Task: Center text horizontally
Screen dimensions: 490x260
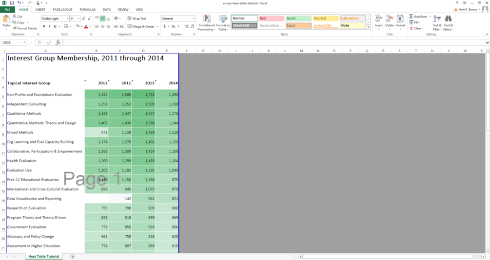Action: tap(102, 26)
